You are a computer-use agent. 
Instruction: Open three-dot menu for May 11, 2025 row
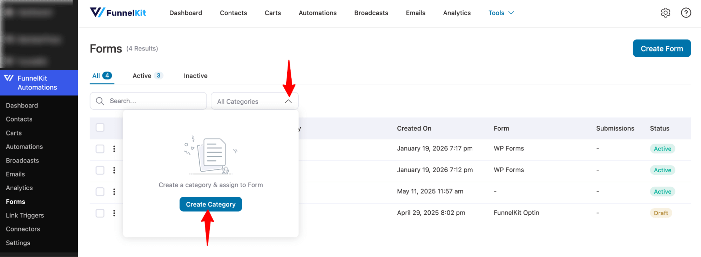[114, 192]
